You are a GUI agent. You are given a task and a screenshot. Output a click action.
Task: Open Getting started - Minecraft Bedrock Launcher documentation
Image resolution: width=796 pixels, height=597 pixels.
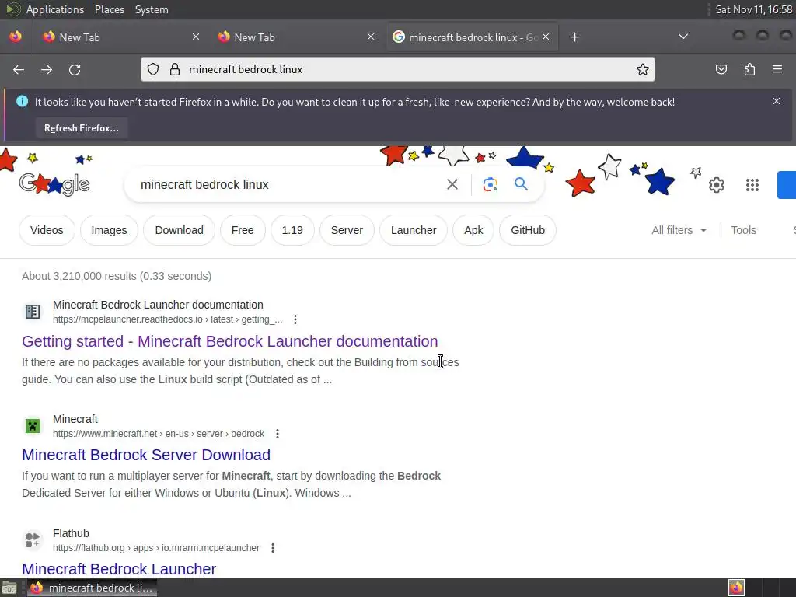(x=229, y=341)
